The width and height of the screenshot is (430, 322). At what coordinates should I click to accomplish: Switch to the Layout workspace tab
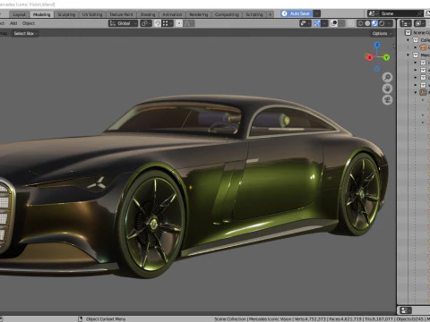point(20,14)
